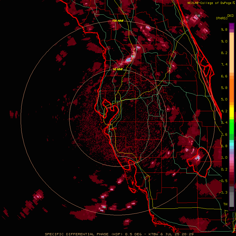
Task: Click the 5.8 scale value
Action: tap(224, 88)
